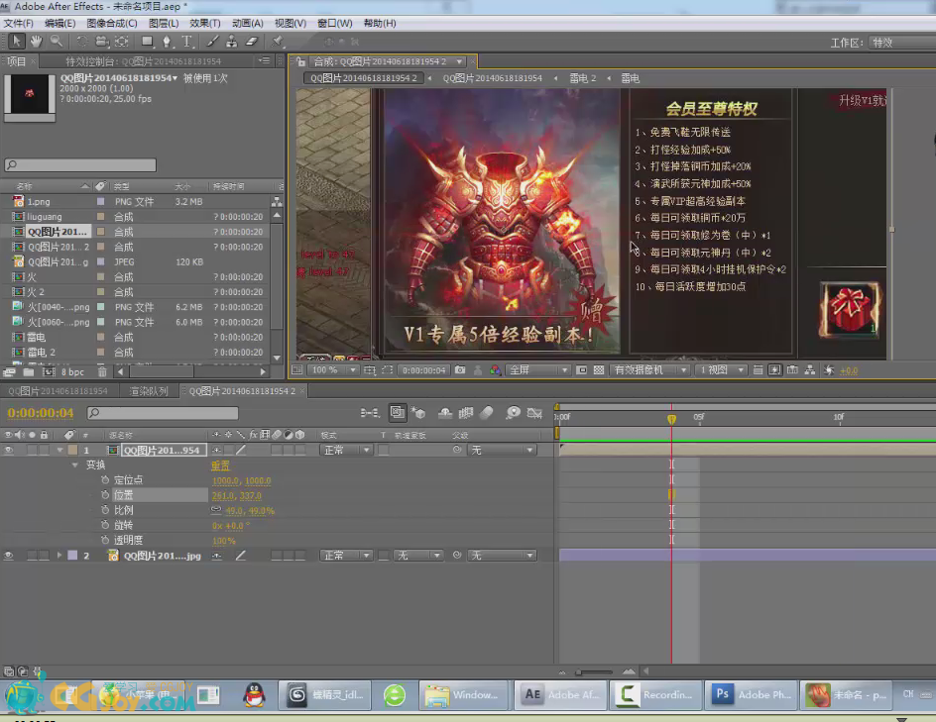Open the 正常 blend mode dropdown for layer 1
The height and width of the screenshot is (722, 936).
pyautogui.click(x=346, y=450)
